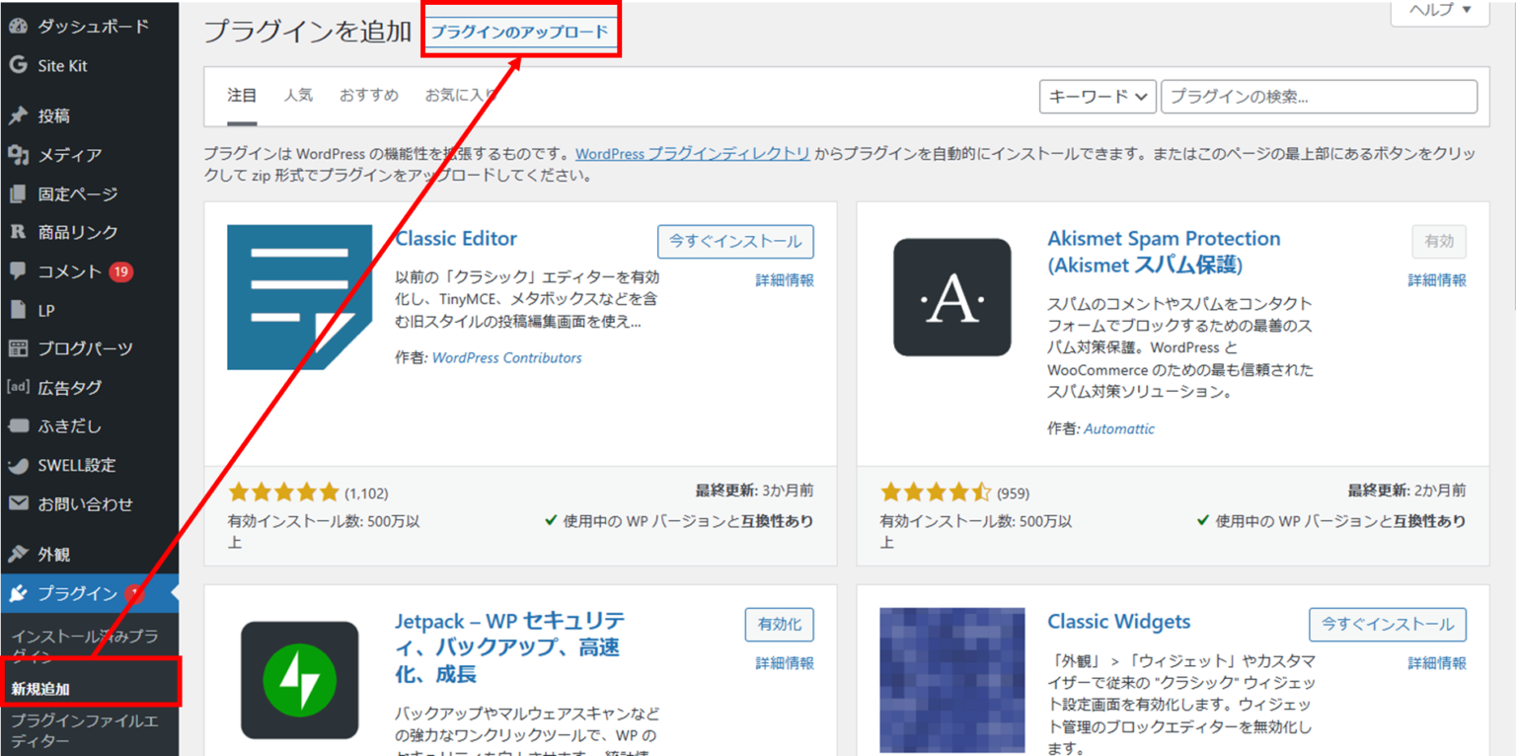Click プラグインのアップロード to upload a plugin
This screenshot has width=1516, height=756.
coord(520,31)
